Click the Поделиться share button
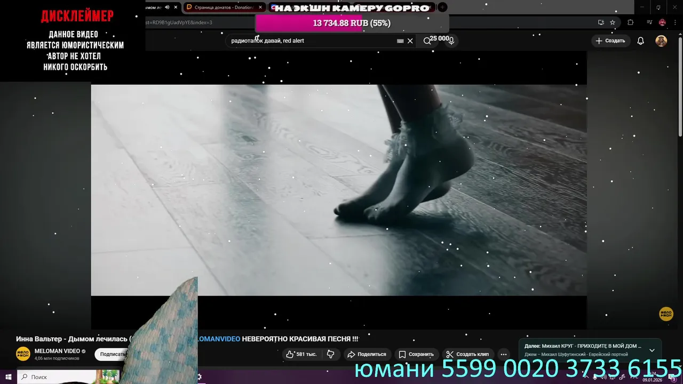The image size is (683, 384). coord(367,354)
